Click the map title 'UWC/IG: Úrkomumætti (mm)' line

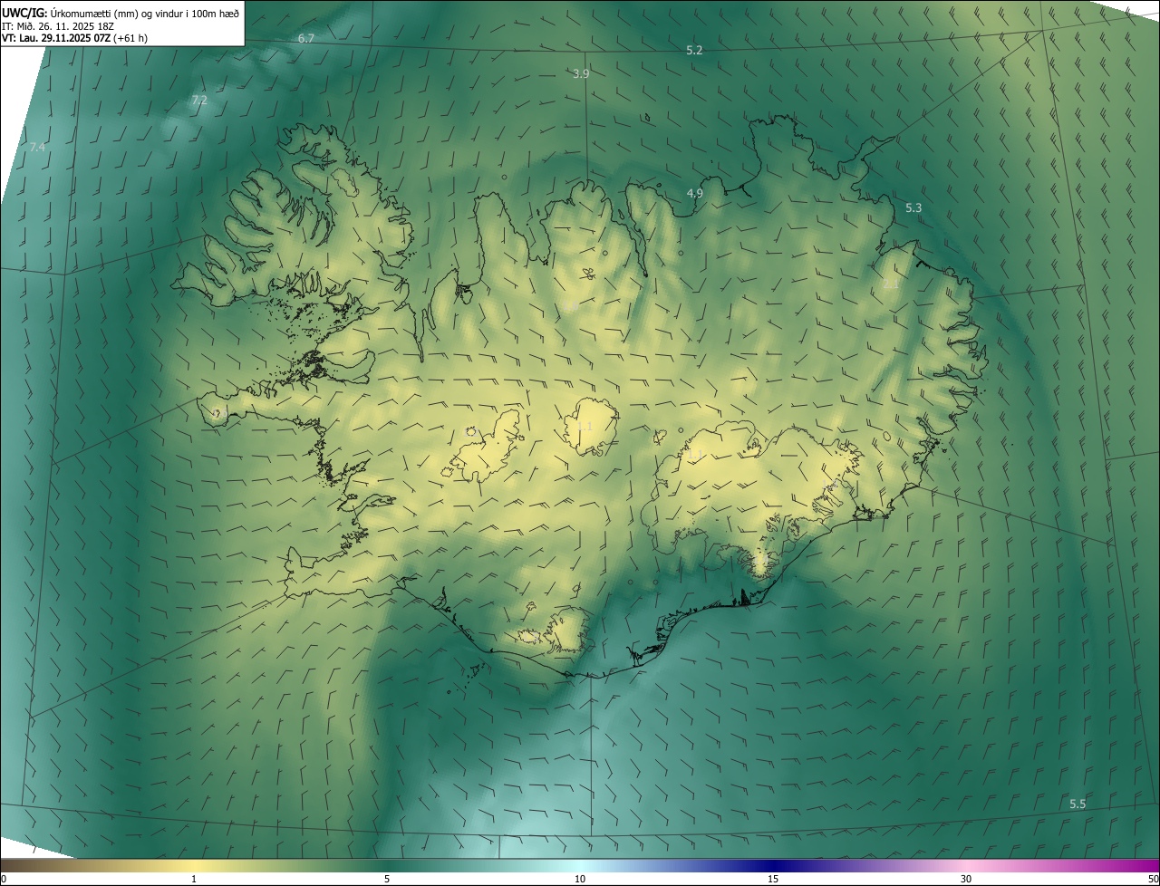pyautogui.click(x=121, y=12)
